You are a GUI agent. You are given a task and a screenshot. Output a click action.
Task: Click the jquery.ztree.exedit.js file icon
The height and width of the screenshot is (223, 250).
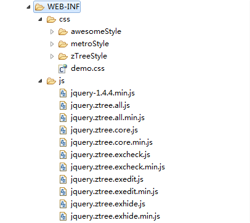63,179
